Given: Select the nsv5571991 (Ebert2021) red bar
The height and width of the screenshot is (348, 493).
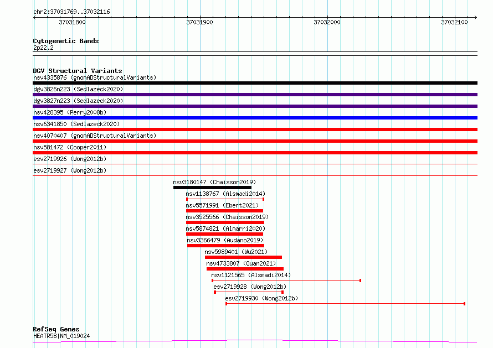Looking at the screenshot, I should coord(224,211).
